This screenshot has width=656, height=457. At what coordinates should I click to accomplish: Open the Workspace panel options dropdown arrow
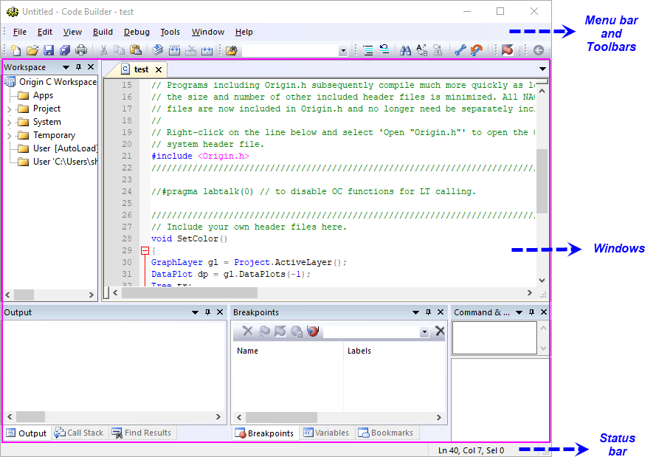point(66,67)
